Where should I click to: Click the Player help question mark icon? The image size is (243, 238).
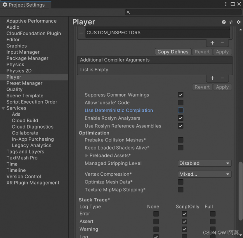(224, 22)
